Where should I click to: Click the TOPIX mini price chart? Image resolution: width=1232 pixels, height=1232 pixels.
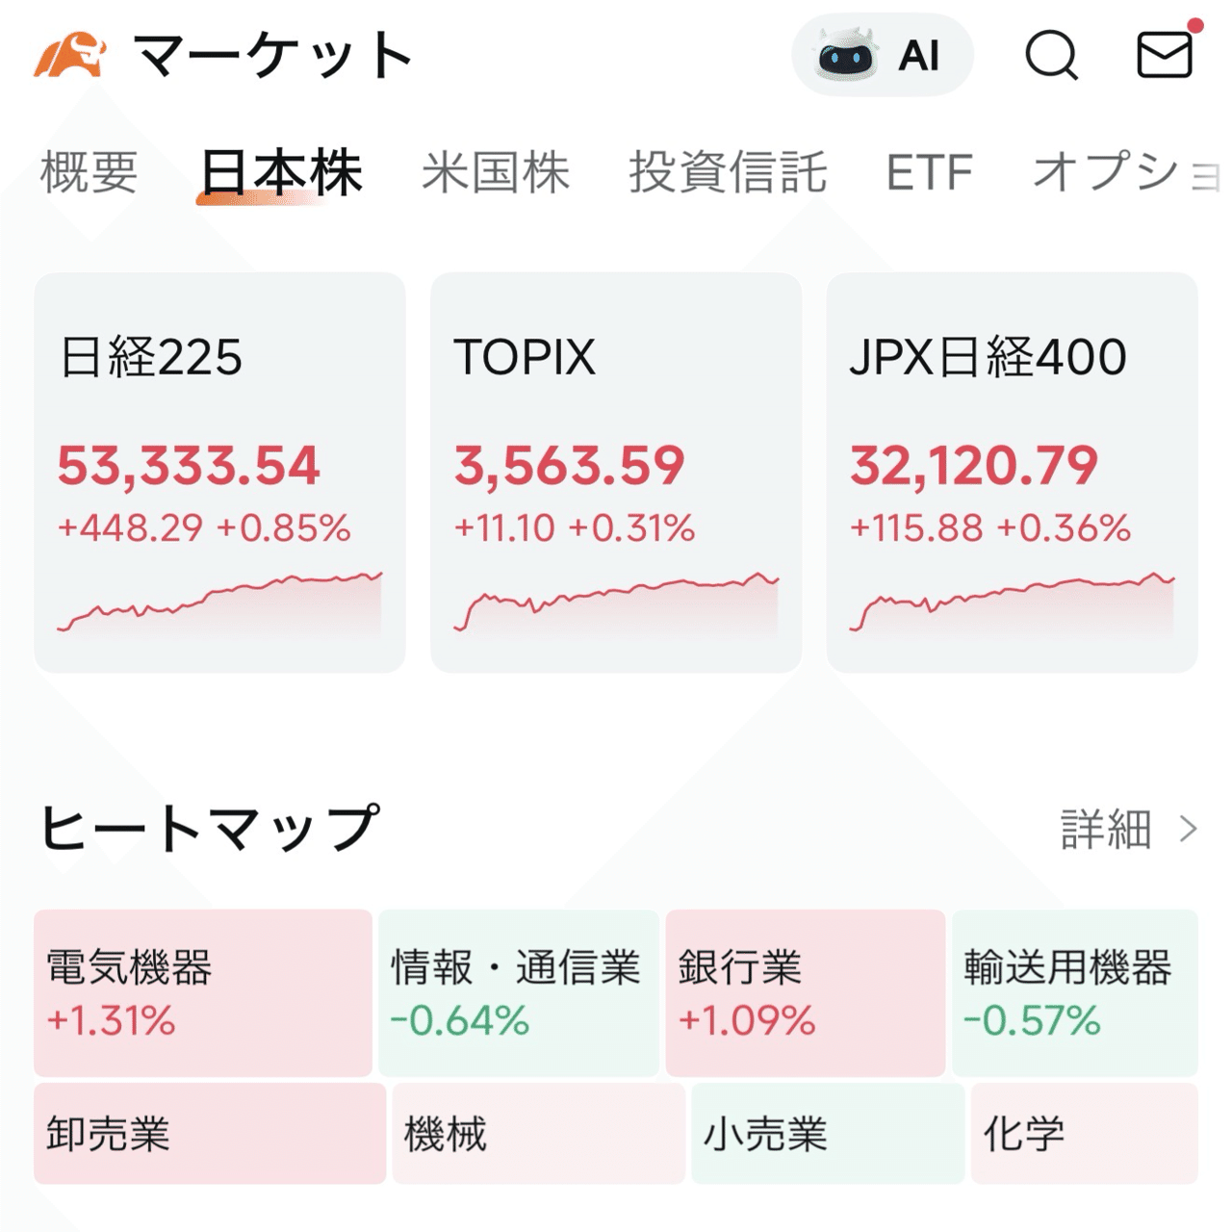coord(616,602)
